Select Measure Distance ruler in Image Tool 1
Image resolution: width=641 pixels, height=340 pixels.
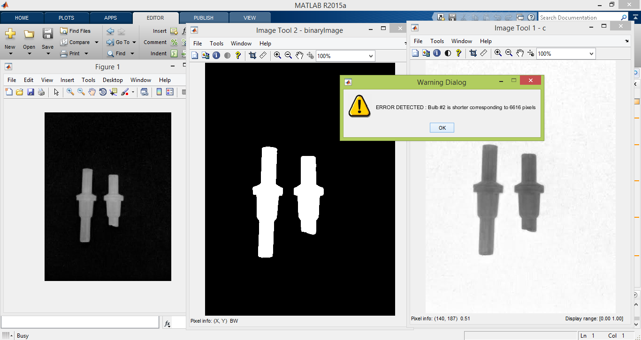[484, 53]
